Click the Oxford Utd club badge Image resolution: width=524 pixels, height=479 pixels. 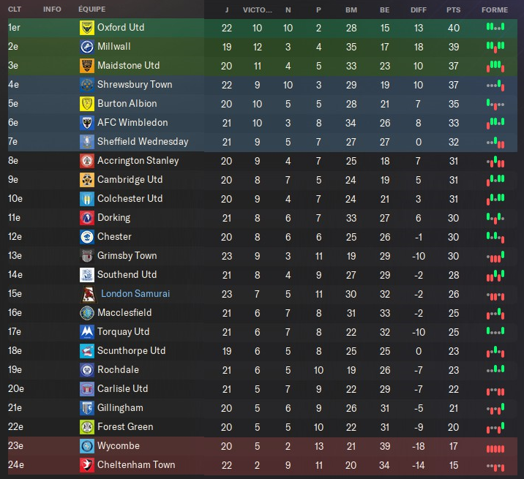pyautogui.click(x=86, y=28)
